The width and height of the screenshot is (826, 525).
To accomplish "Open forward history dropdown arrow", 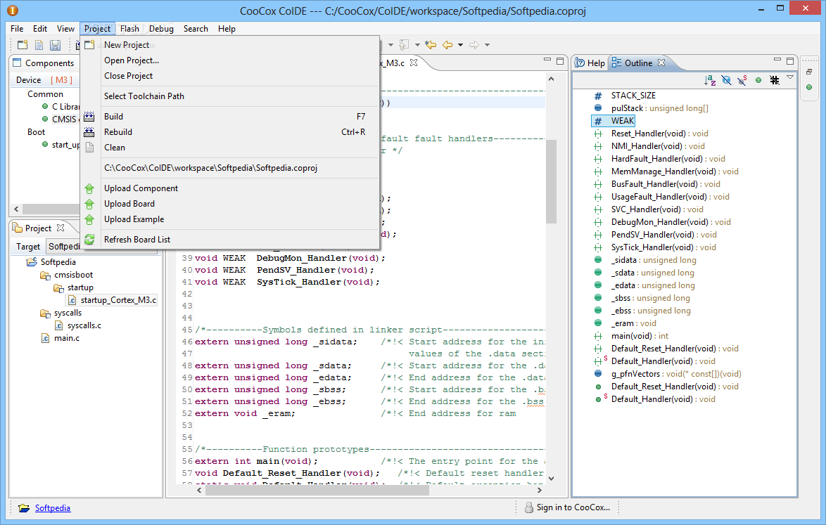I will pyautogui.click(x=488, y=45).
